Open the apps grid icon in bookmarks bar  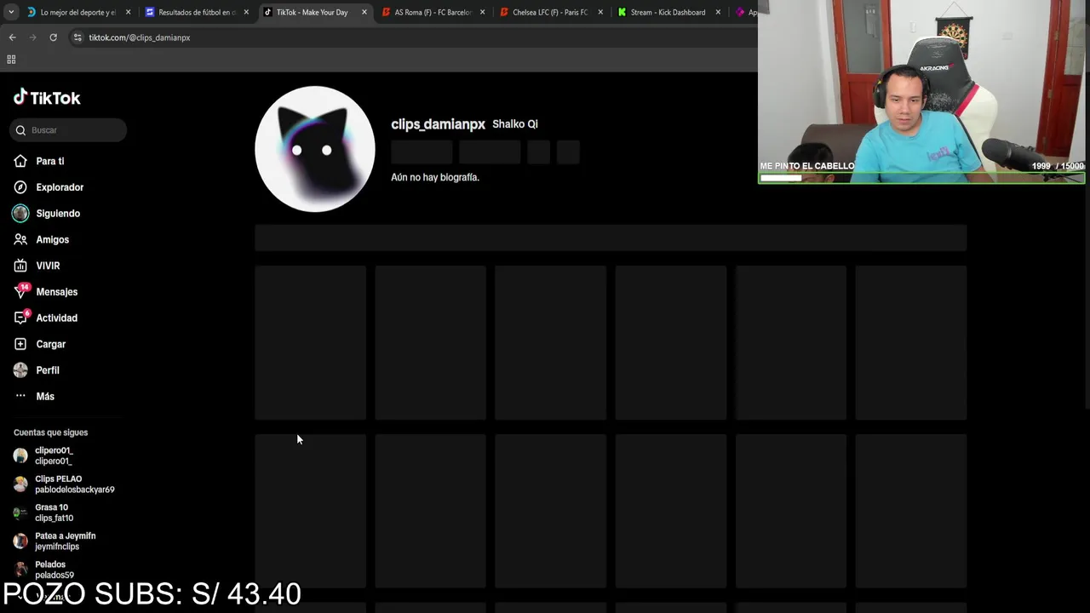tap(11, 60)
